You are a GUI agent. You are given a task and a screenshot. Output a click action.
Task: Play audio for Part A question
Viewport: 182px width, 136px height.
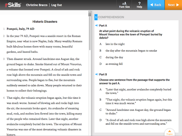coord(97,25)
